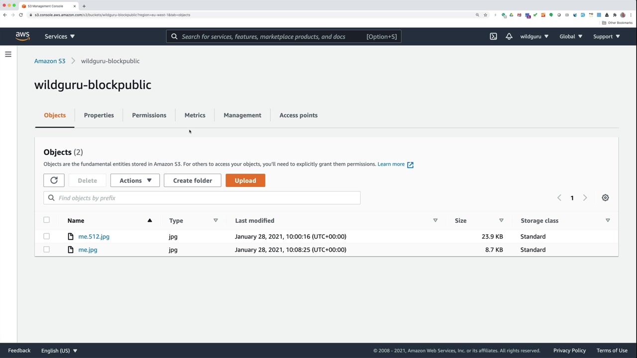Tick the checkbox for me.jpg
637x358 pixels.
(x=46, y=249)
